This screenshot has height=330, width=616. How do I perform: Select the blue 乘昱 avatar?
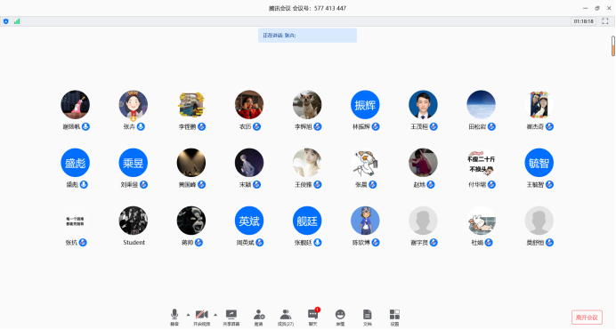click(134, 163)
